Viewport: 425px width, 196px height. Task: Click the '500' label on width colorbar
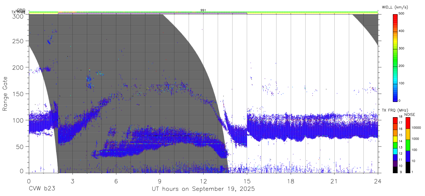click(x=401, y=13)
